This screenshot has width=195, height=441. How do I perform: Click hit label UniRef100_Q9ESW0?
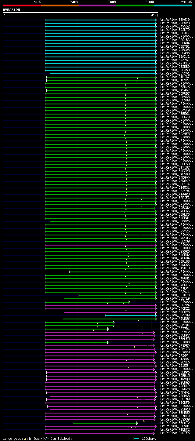pyautogui.click(x=175, y=208)
